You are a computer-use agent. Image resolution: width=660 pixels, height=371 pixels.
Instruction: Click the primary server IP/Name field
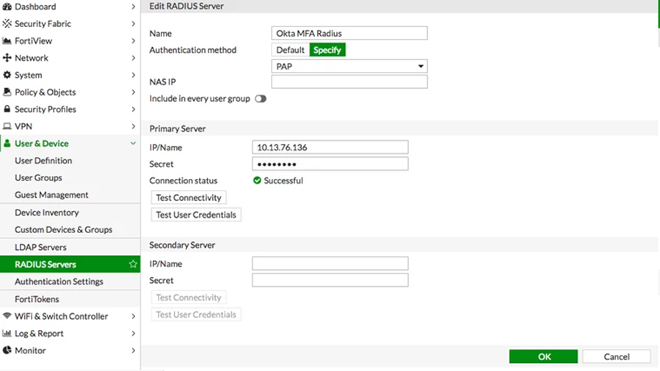tap(330, 147)
